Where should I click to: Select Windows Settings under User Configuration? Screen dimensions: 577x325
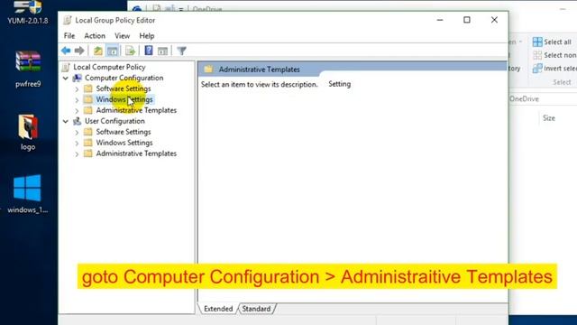tap(124, 143)
